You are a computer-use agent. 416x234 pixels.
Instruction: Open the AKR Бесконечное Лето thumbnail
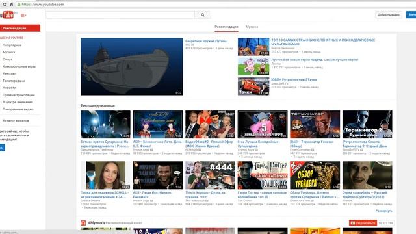(158, 124)
